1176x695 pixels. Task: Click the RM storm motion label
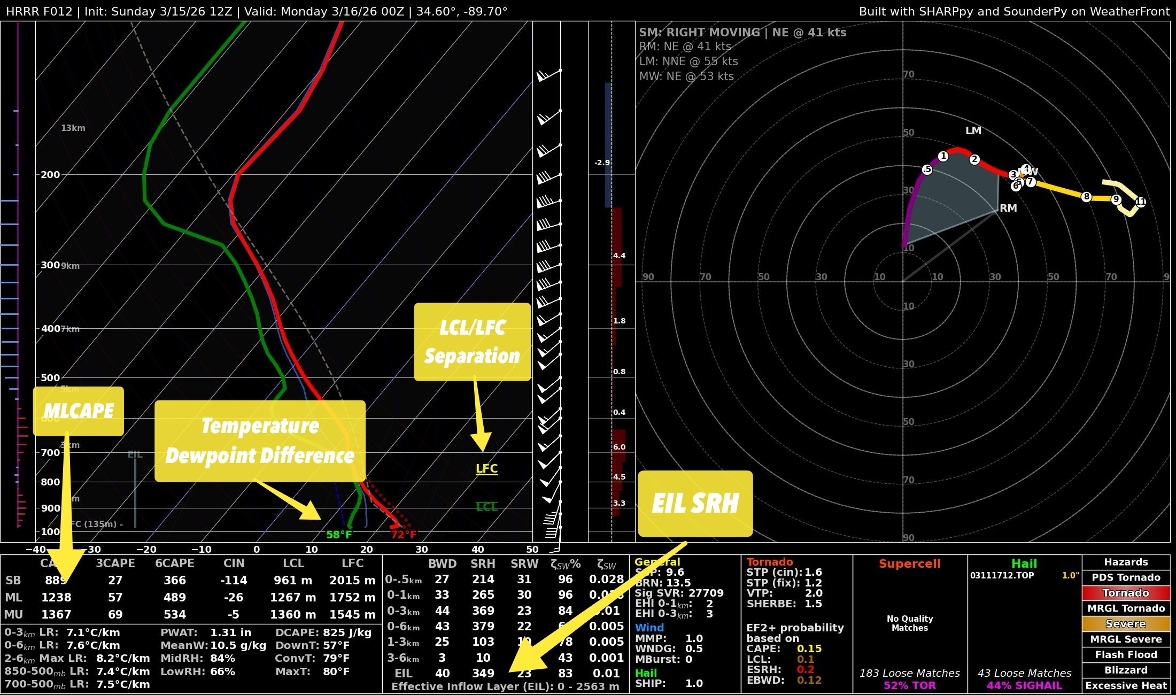pyautogui.click(x=1008, y=208)
